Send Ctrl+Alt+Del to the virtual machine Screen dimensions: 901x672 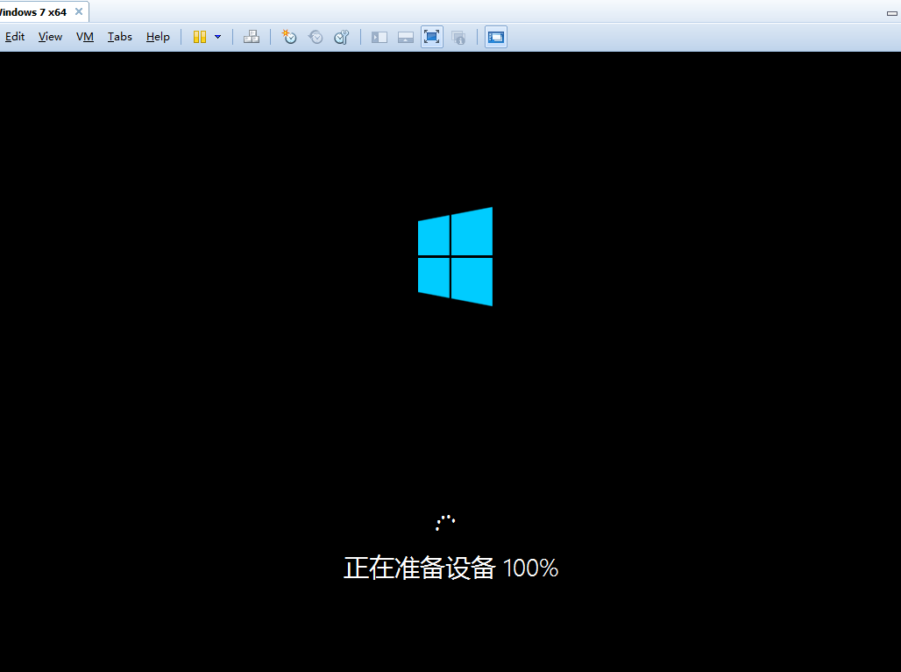pos(252,37)
